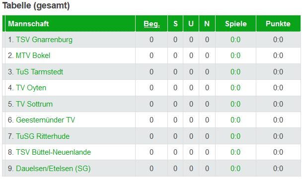Image resolution: width=303 pixels, height=179 pixels.
Task: Open the TV Sottrum team link
Action: click(34, 104)
